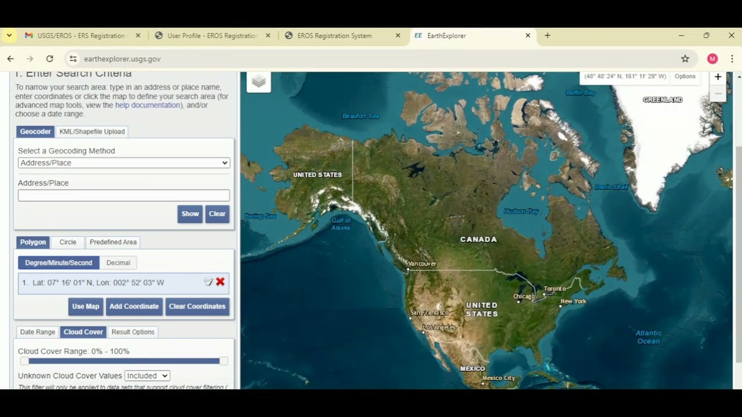Open the Chrome profile avatar M
The width and height of the screenshot is (742, 417).
(x=712, y=58)
